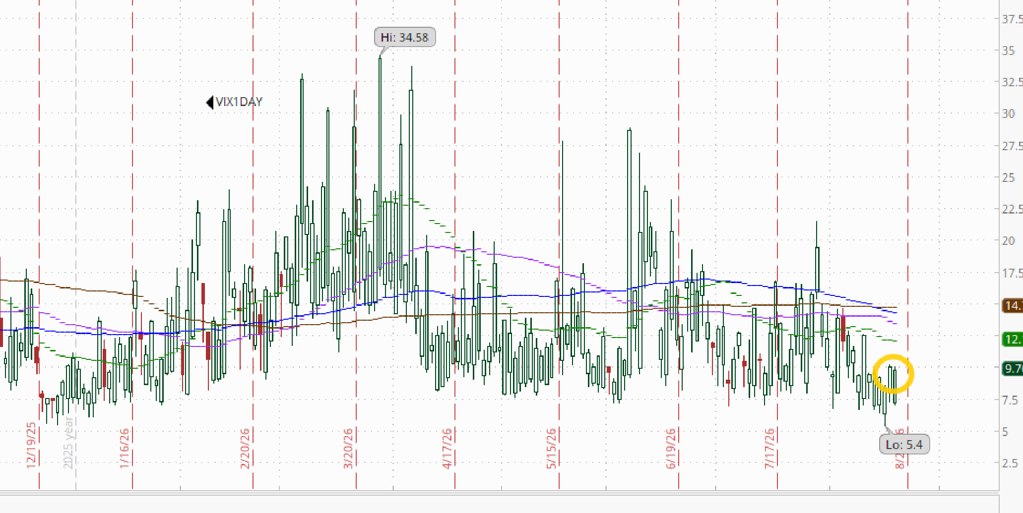Click the 3/20/26 expiration date label

point(348,448)
